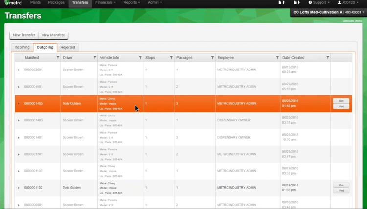
Task: Click Todd Golden in row 0000001102
Action: pos(71,187)
